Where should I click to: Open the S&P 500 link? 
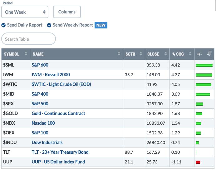40,104
